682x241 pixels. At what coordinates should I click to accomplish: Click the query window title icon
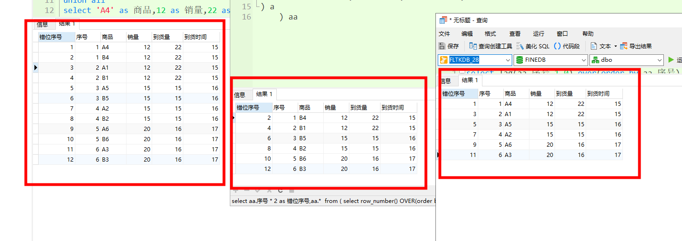point(442,20)
